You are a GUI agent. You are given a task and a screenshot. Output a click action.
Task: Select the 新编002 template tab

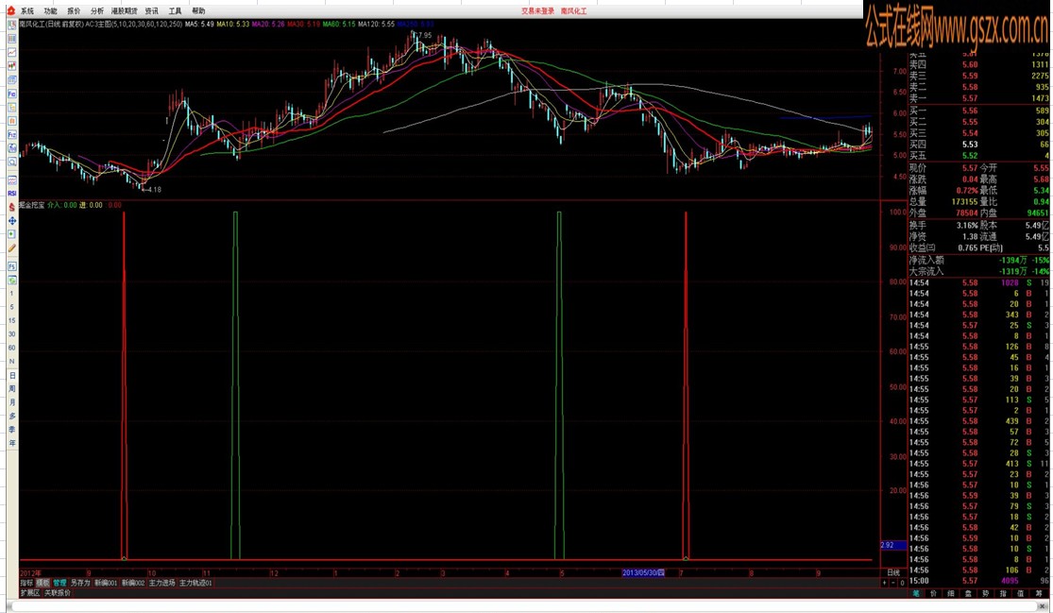pyautogui.click(x=133, y=583)
